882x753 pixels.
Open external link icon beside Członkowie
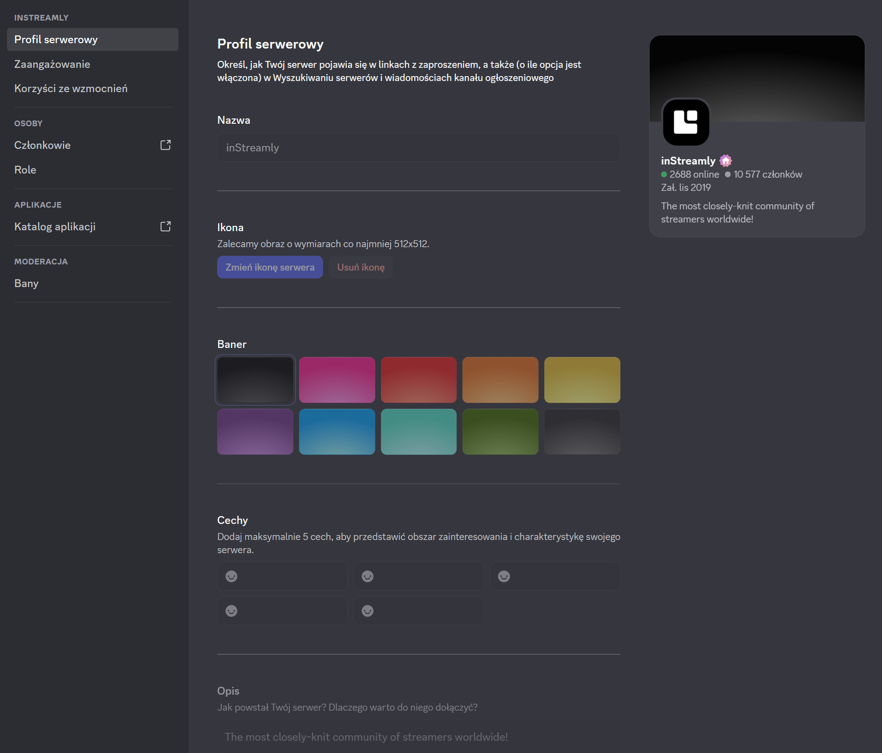166,145
